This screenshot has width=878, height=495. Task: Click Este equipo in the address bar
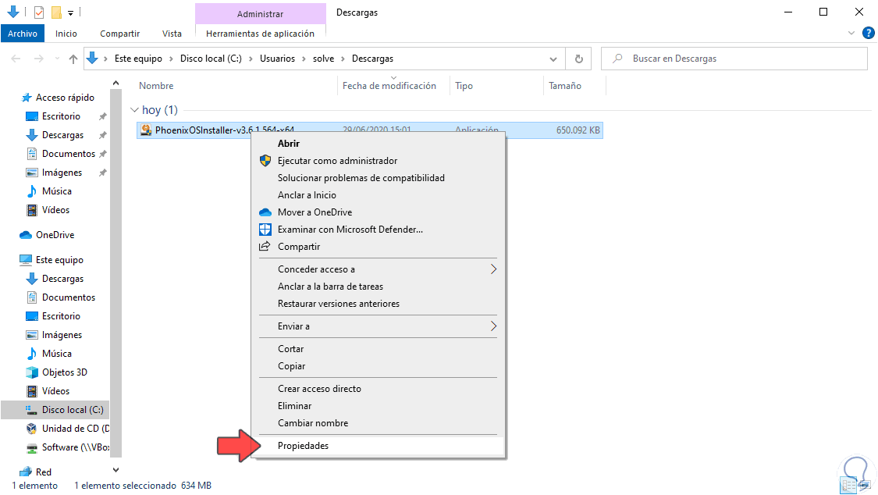138,59
